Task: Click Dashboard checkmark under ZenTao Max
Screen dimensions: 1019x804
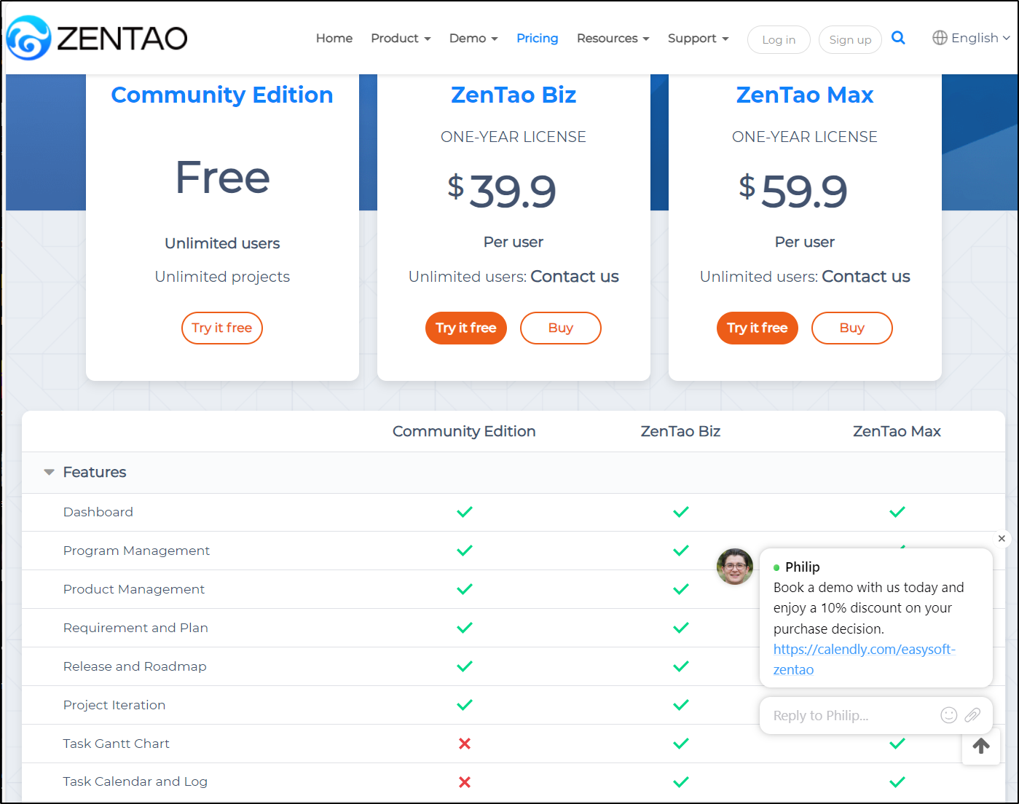Action: 897,512
